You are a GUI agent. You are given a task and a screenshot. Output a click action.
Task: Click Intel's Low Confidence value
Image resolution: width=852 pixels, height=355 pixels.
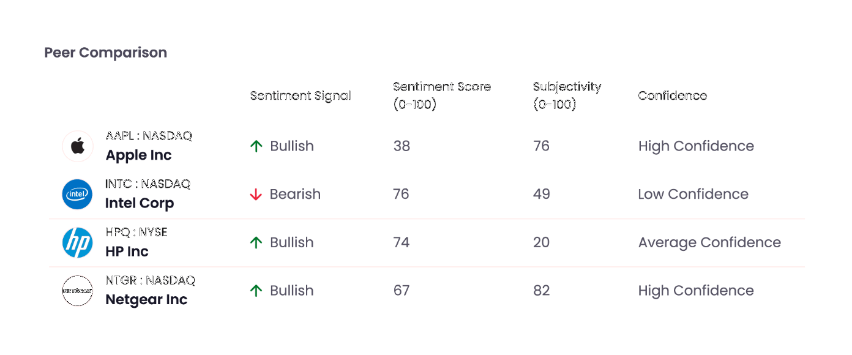click(693, 194)
